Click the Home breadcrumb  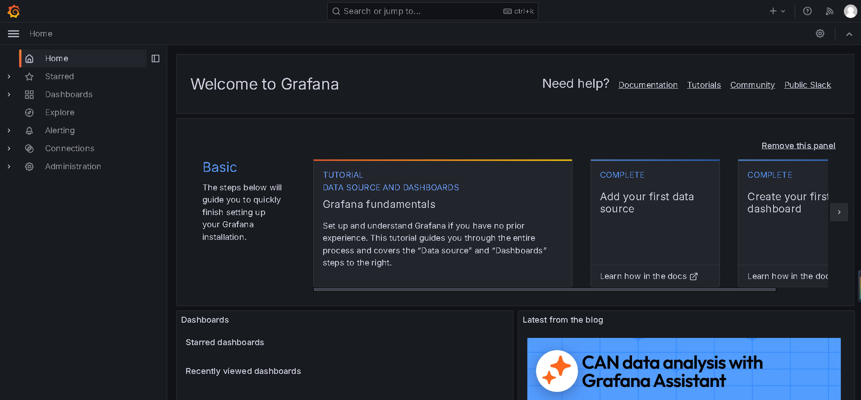(x=41, y=34)
